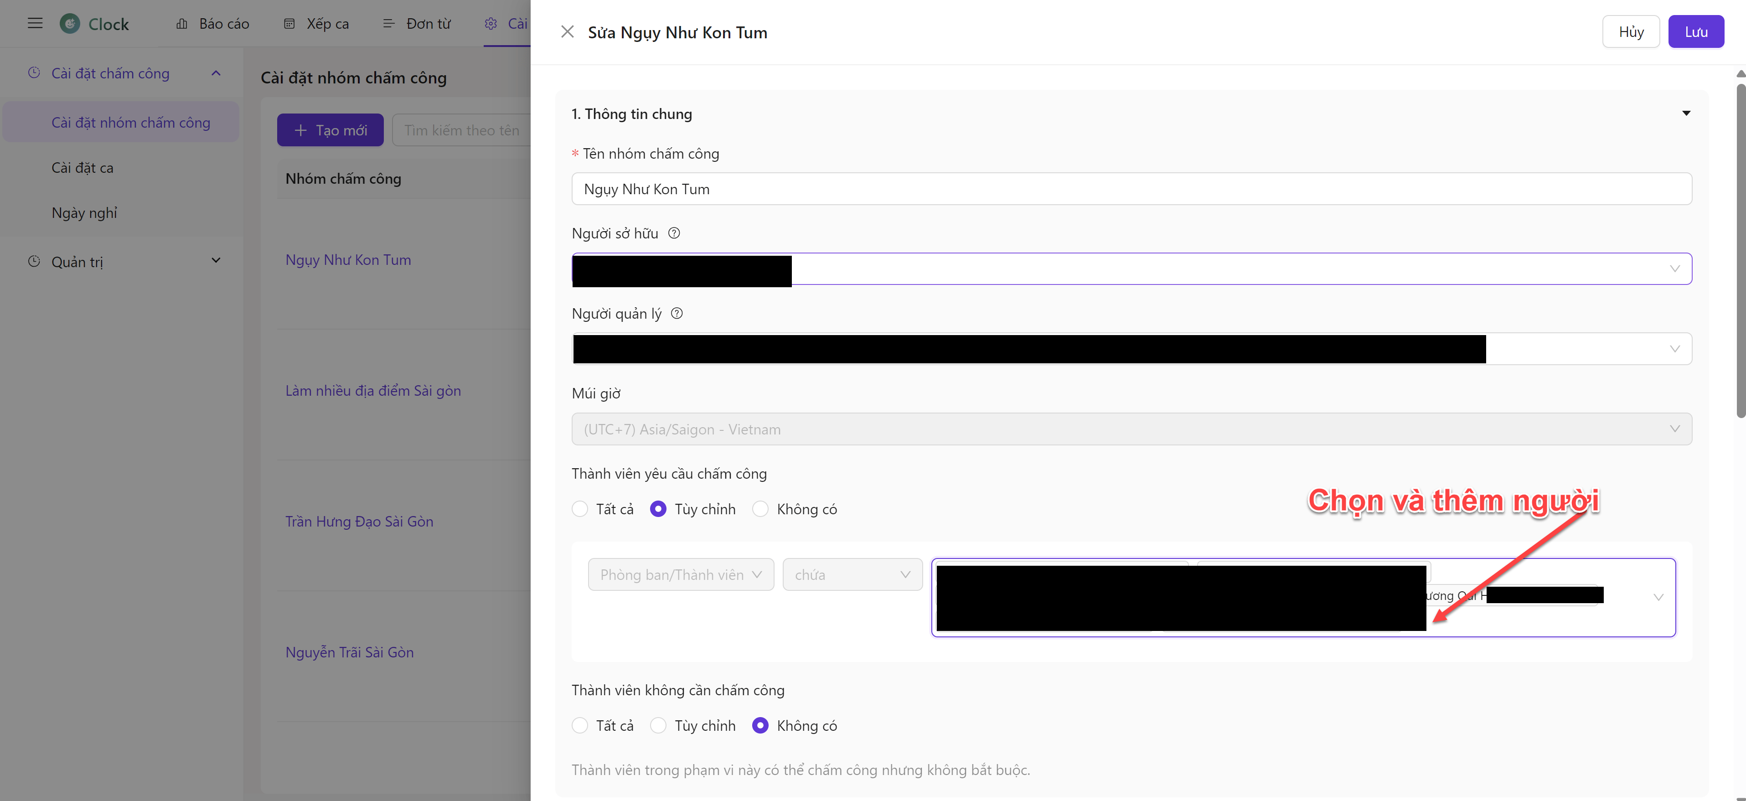Select Tùy chỉnh for thành viên yêu cầu chấm công
The height and width of the screenshot is (801, 1746).
[658, 509]
